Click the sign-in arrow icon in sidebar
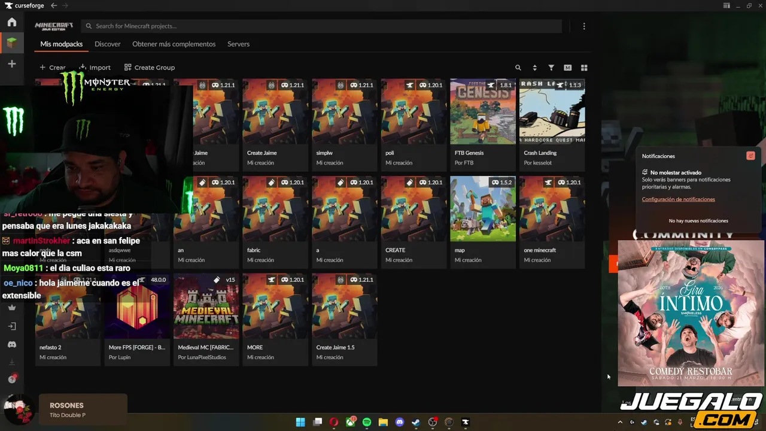This screenshot has height=431, width=766. [12, 326]
